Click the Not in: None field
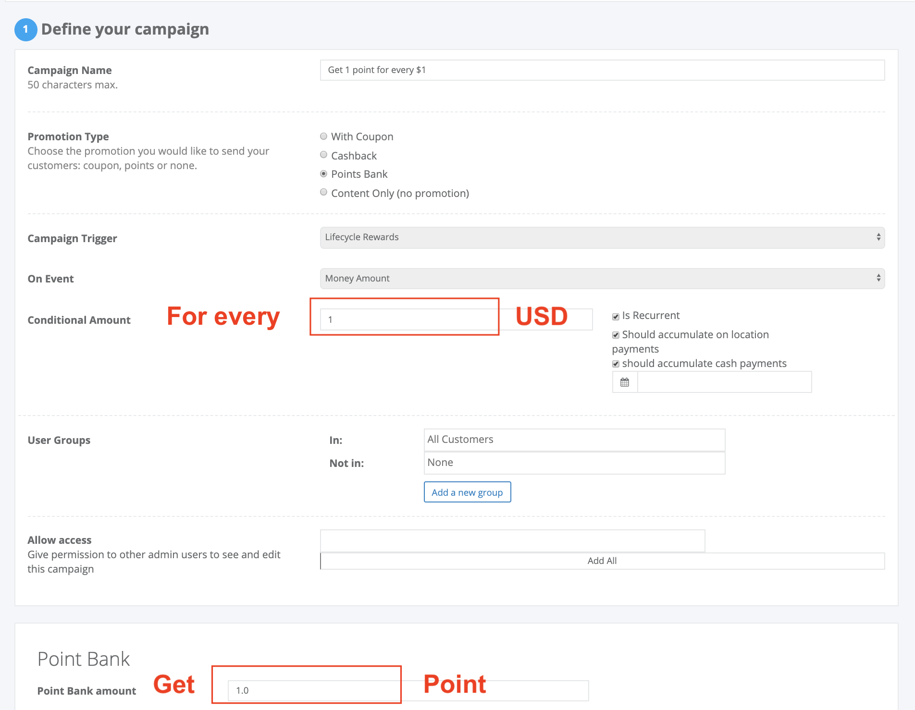This screenshot has width=915, height=710. point(574,463)
